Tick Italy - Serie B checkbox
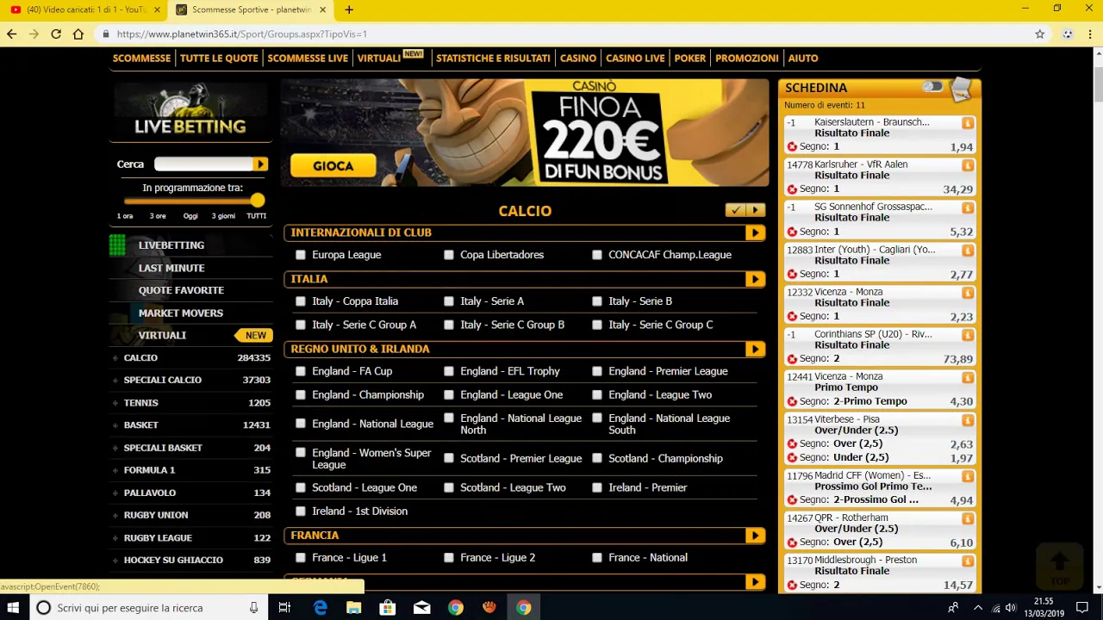The height and width of the screenshot is (620, 1103). point(597,301)
